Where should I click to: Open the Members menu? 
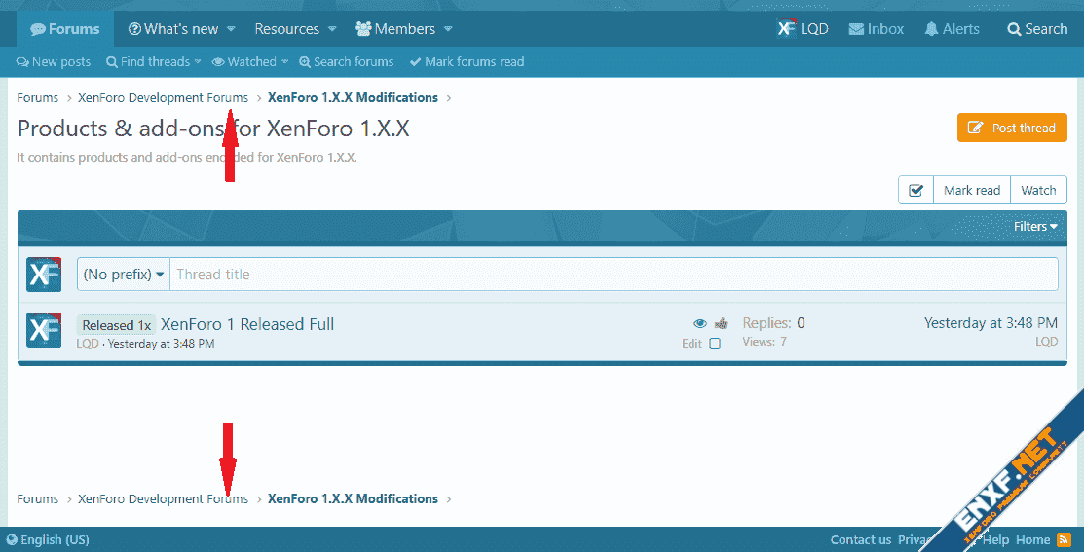click(403, 29)
